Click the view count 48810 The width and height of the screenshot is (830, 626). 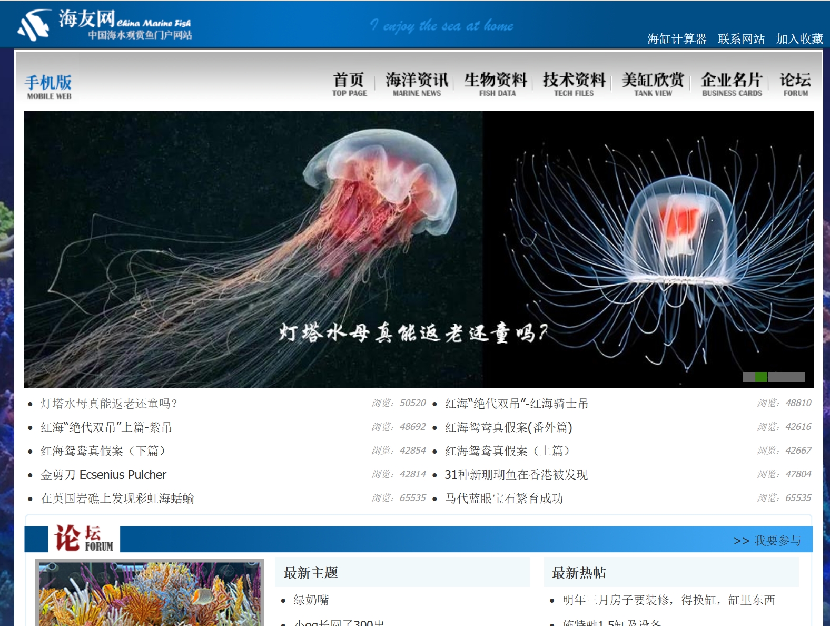[784, 403]
